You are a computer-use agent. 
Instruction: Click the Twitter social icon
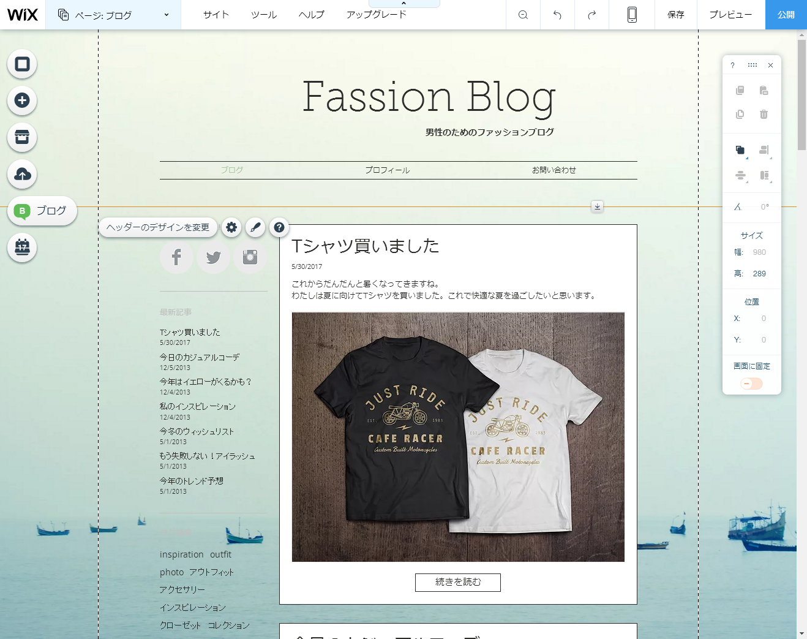pyautogui.click(x=213, y=257)
